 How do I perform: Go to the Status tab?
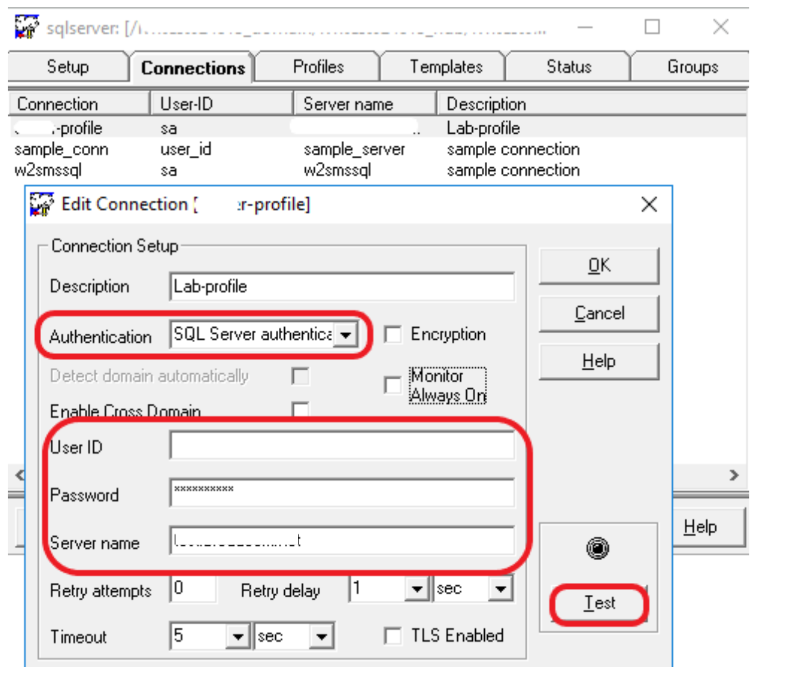(x=568, y=67)
